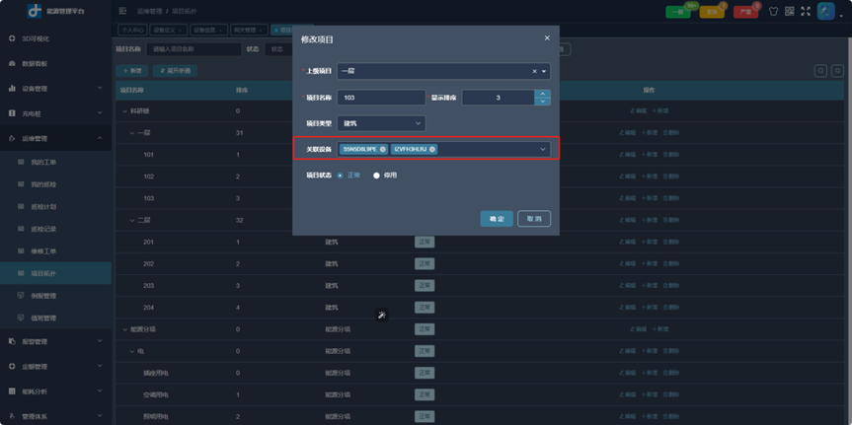Viewport: 852px width, 425px height.
Task: Click the table search toggle icon
Action: coord(820,71)
